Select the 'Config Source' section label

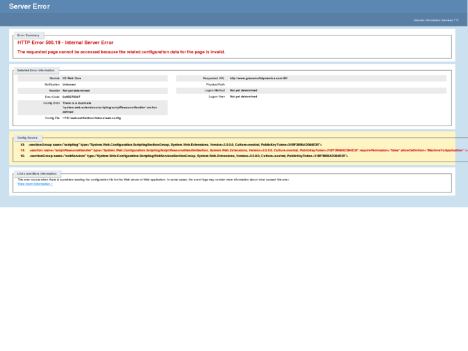[28, 138]
